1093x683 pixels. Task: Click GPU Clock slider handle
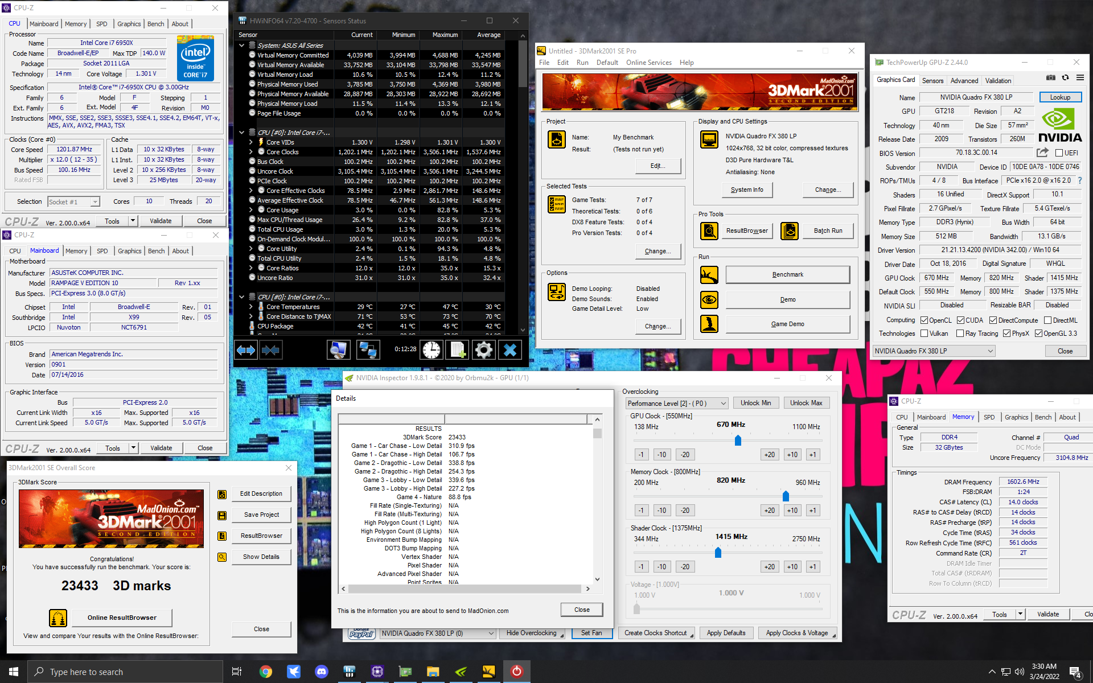(x=738, y=441)
